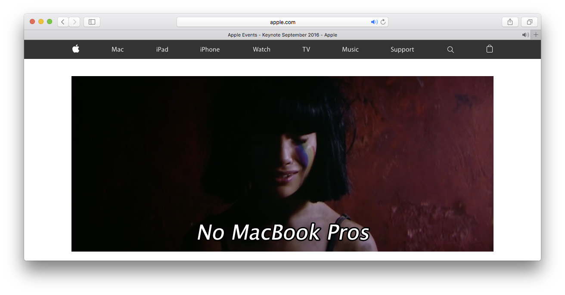This screenshot has width=565, height=295.
Task: Go forward with the Safari forward arrow
Action: [74, 22]
